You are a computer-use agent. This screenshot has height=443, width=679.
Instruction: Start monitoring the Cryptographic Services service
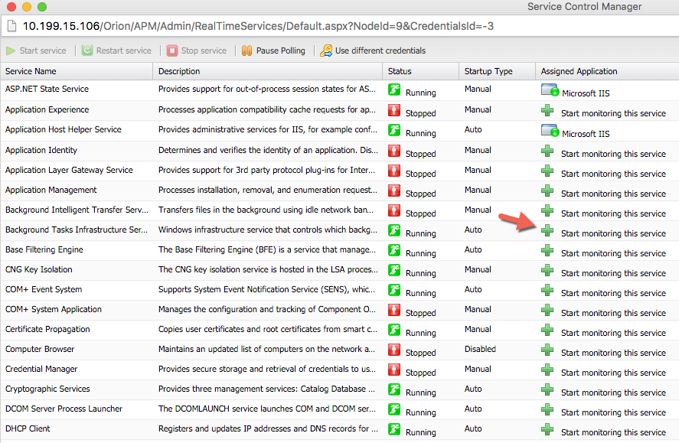tap(613, 393)
